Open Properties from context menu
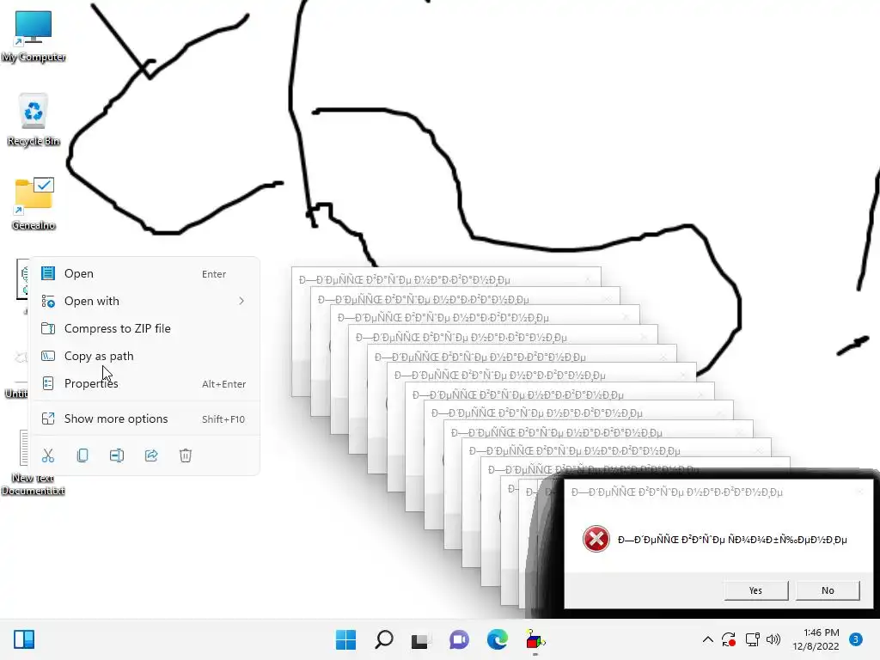 [144, 383]
